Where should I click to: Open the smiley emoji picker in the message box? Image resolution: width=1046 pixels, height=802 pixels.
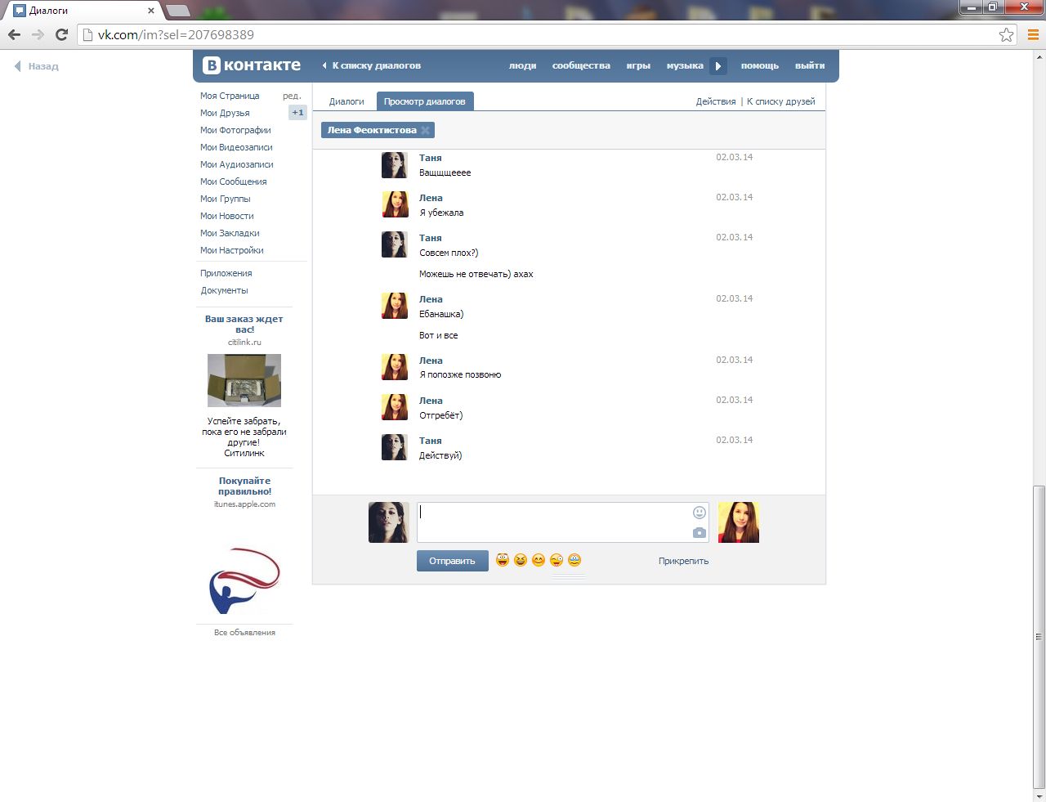click(x=699, y=513)
